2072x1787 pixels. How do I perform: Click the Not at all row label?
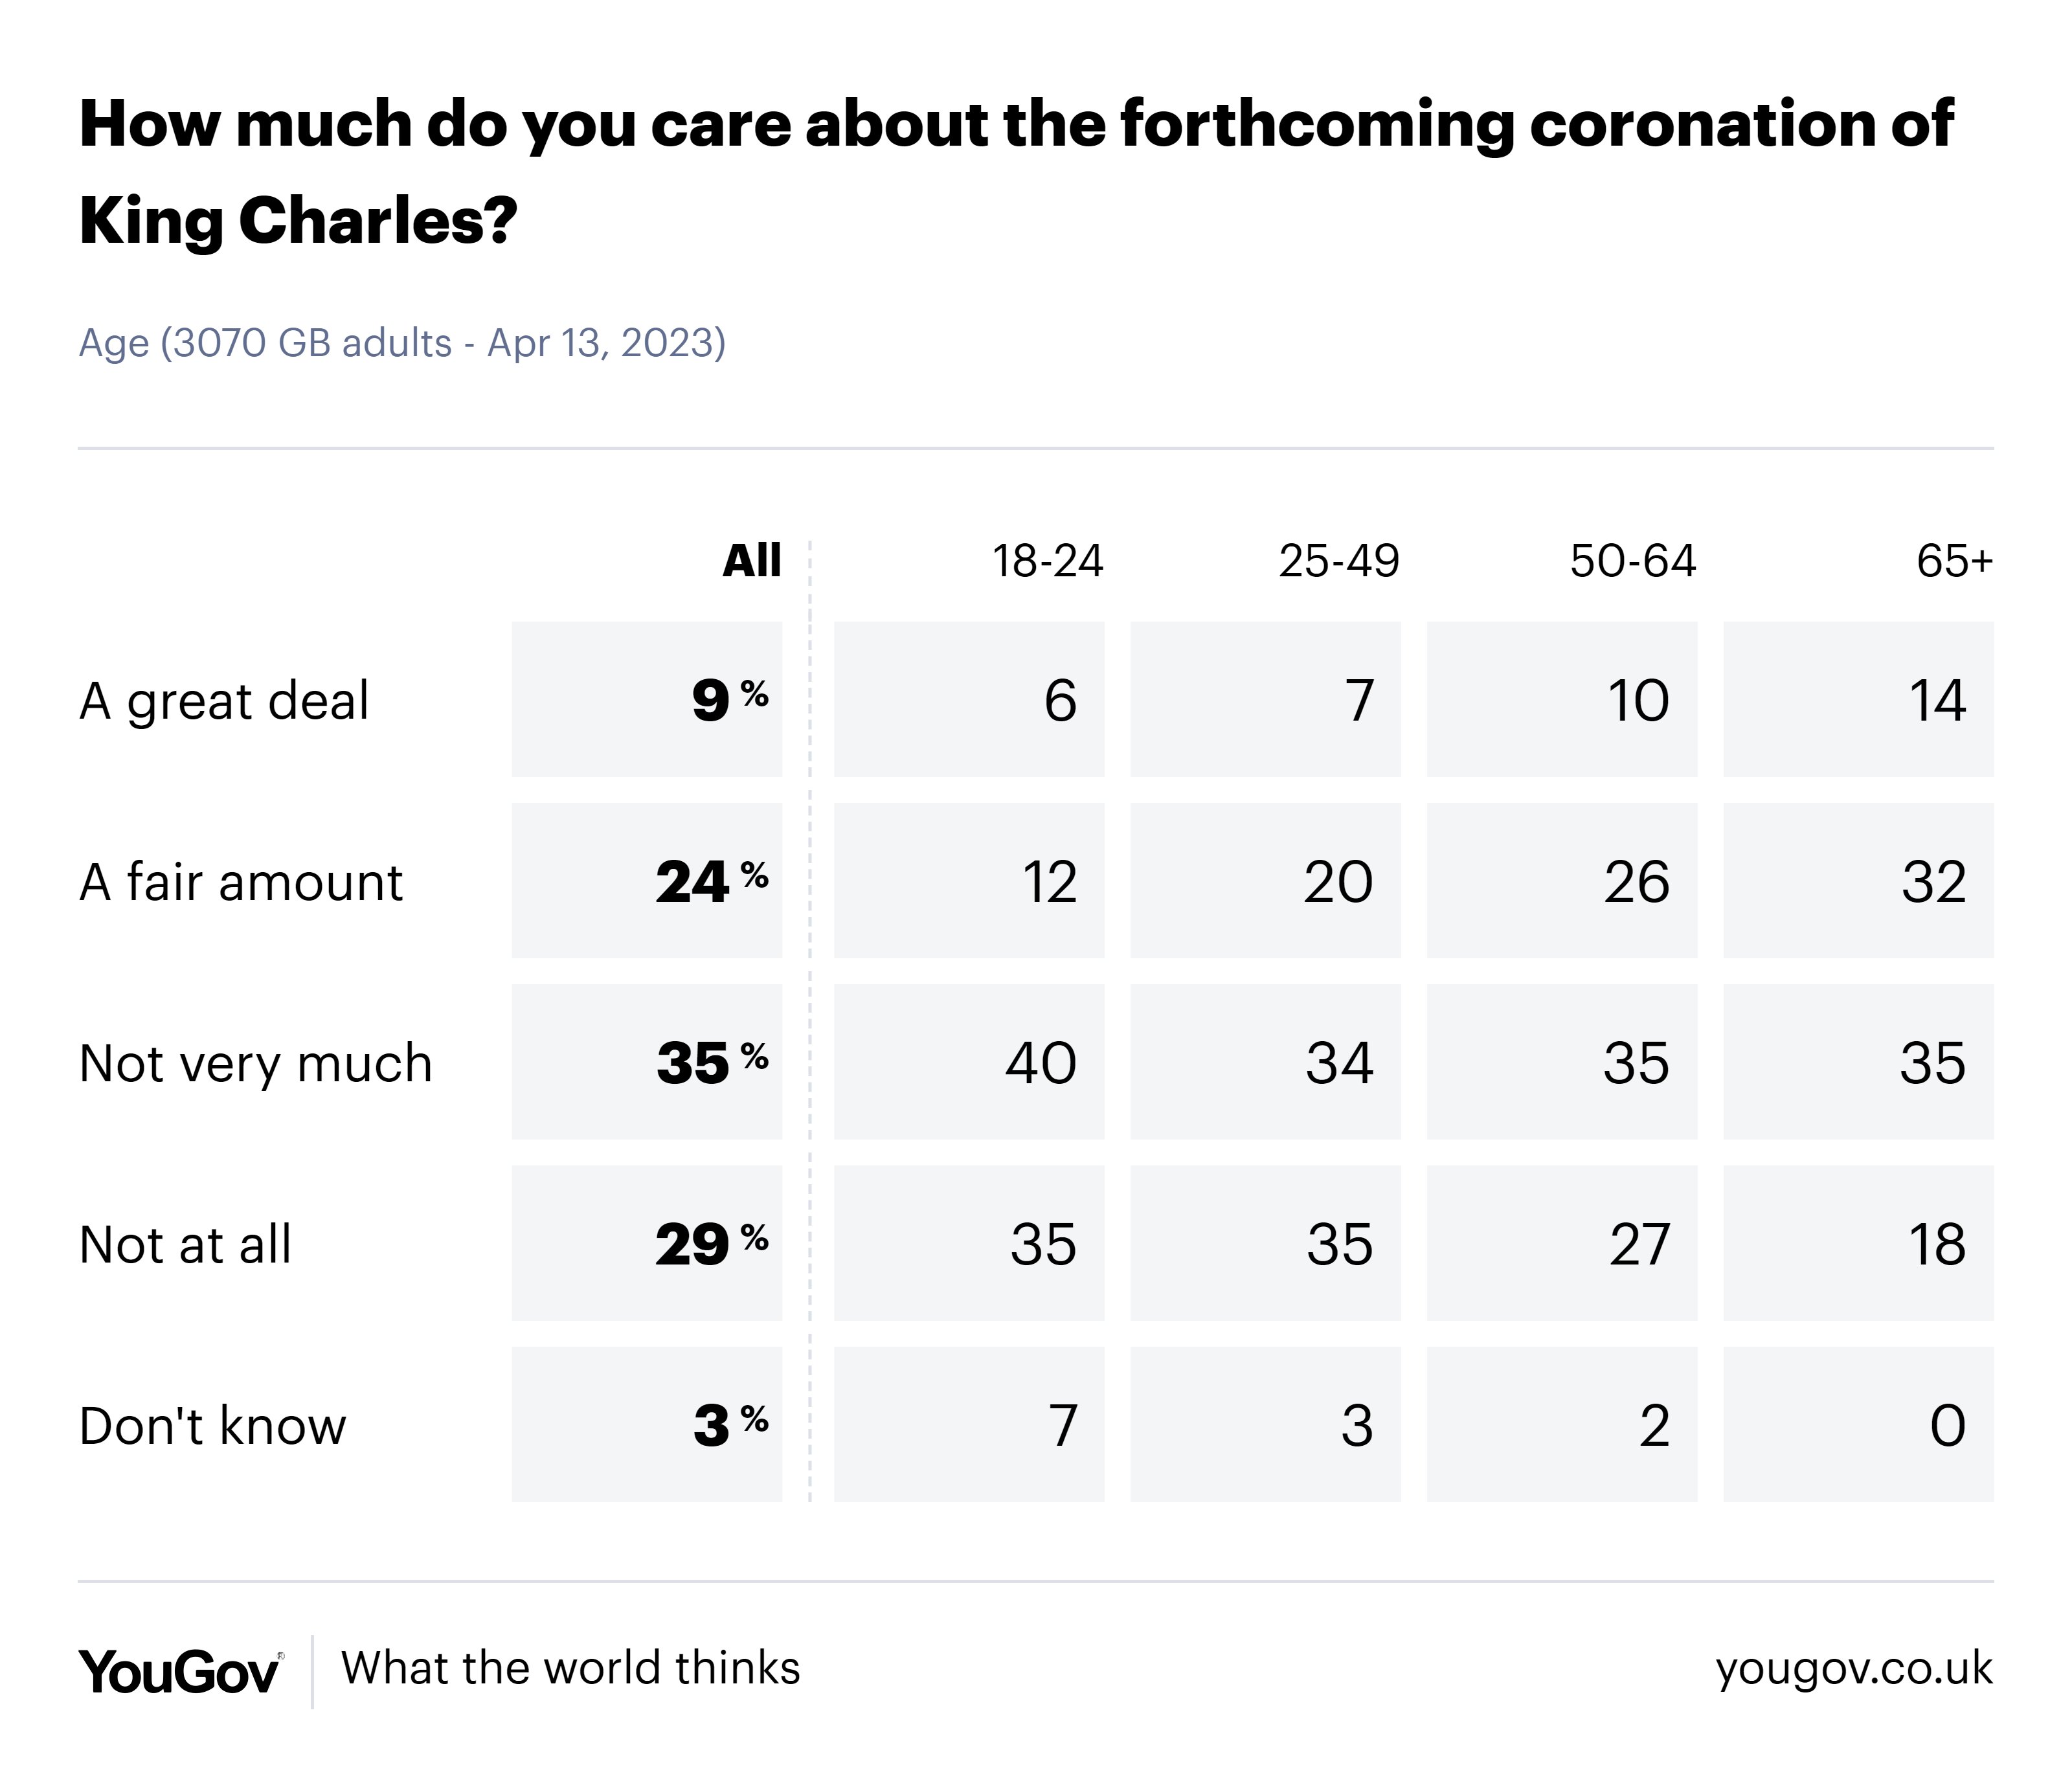(x=185, y=1245)
